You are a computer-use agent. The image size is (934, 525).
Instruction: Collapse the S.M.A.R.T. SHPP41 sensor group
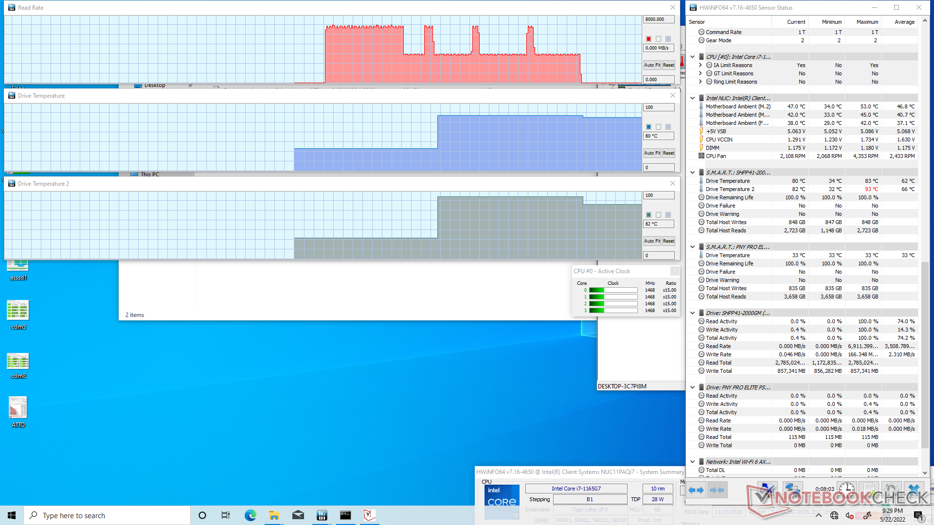tap(692, 173)
